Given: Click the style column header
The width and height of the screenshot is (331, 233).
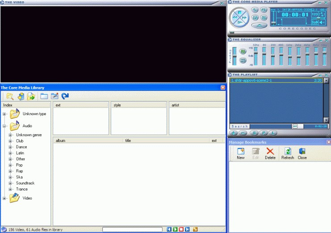Looking at the screenshot, I should tap(139, 105).
